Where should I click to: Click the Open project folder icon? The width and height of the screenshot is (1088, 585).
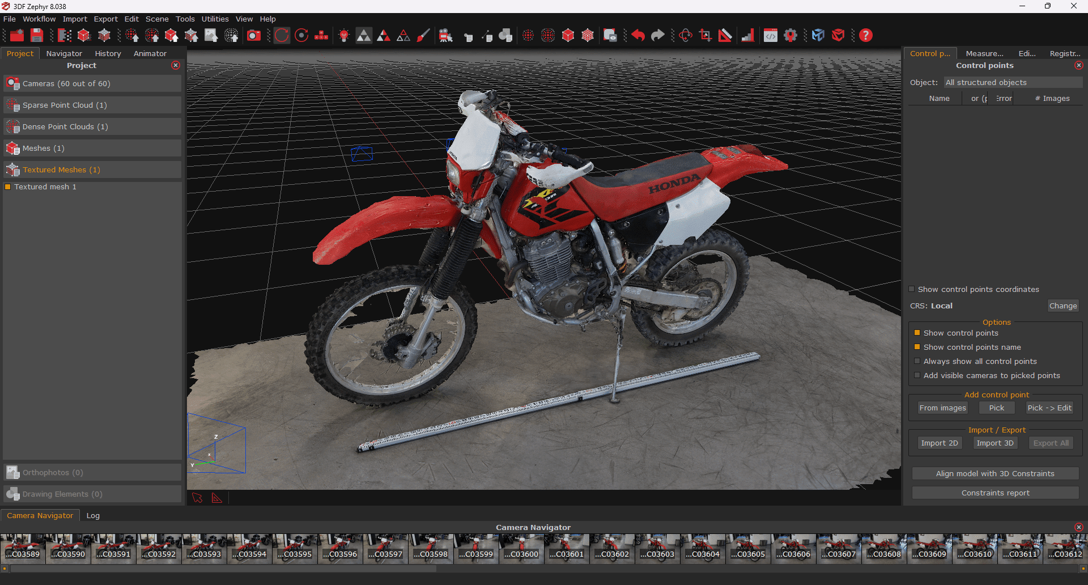point(17,36)
